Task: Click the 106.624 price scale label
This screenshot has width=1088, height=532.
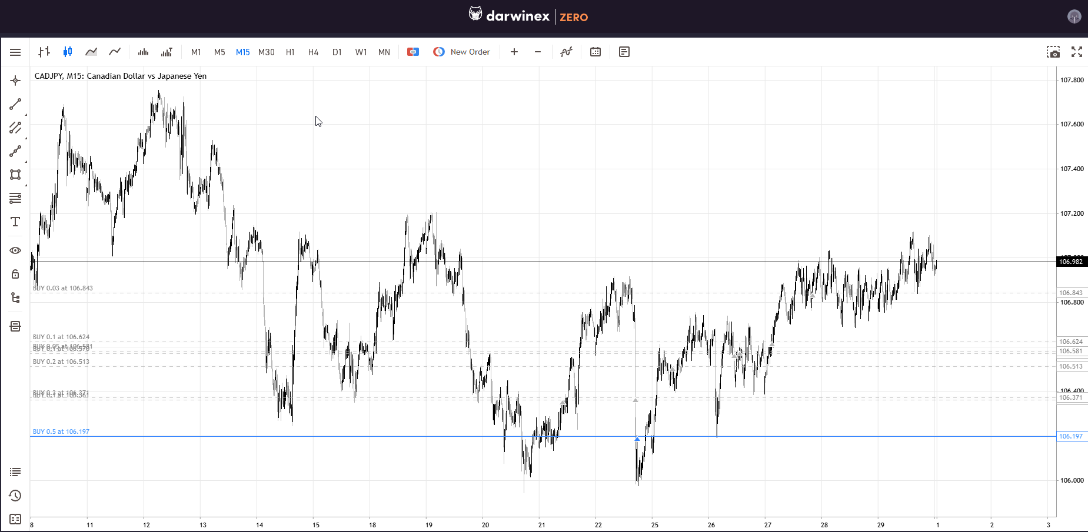Action: click(x=1071, y=342)
